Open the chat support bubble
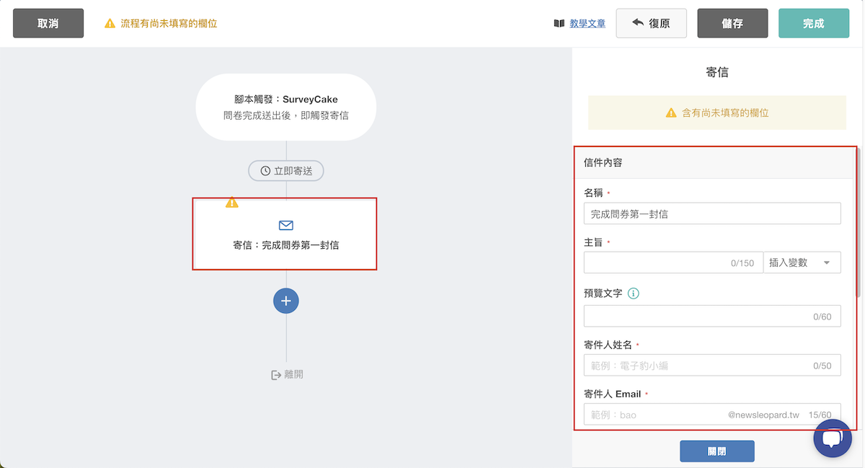 (x=833, y=438)
